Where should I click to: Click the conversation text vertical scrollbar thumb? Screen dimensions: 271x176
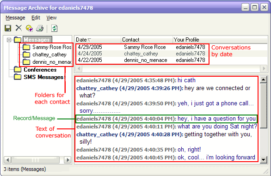(264, 105)
